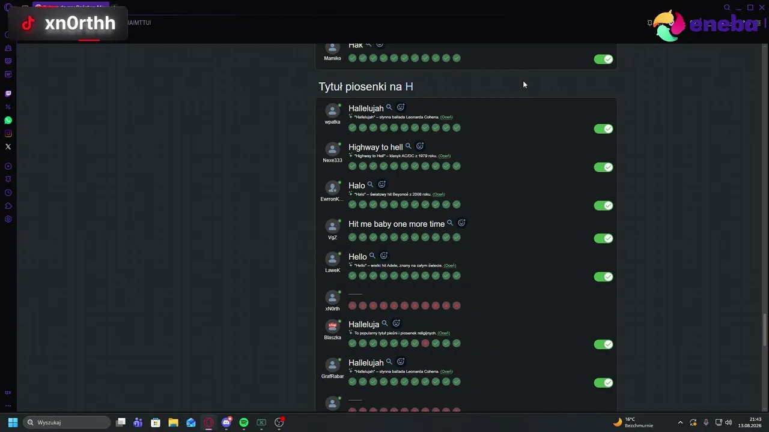Add reaction emoji to Blaszka's Halleluja

point(396,323)
